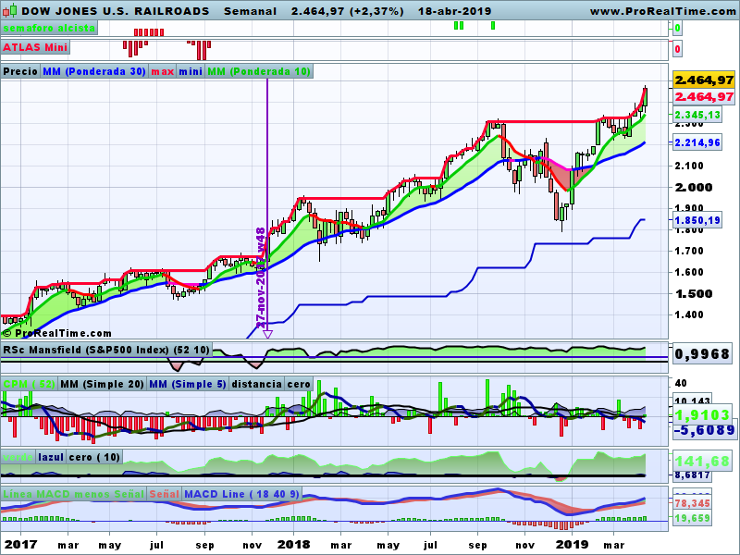The width and height of the screenshot is (740, 555).
Task: Click the Precio legend label
Action: pyautogui.click(x=20, y=71)
